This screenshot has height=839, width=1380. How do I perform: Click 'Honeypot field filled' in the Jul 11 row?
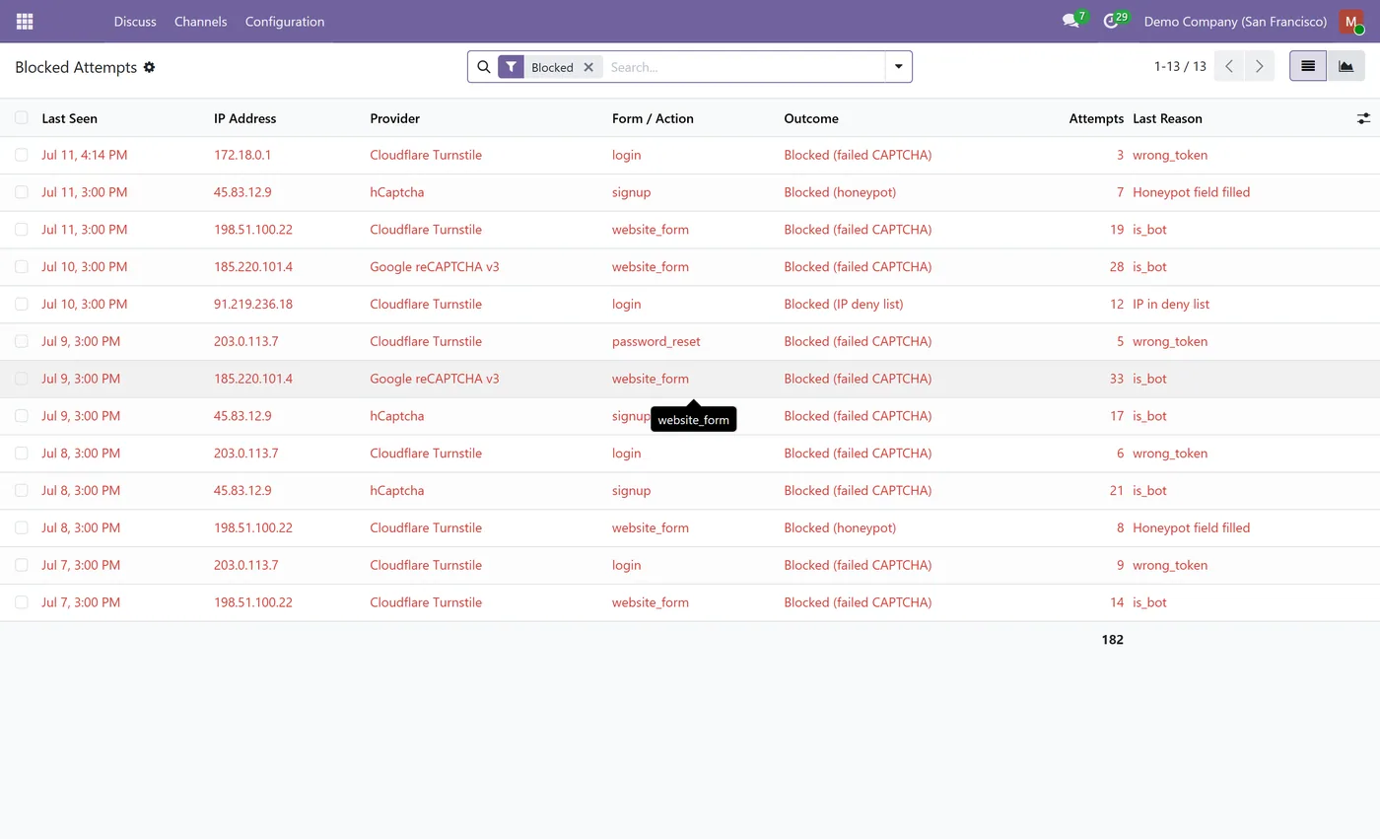pos(1191,192)
